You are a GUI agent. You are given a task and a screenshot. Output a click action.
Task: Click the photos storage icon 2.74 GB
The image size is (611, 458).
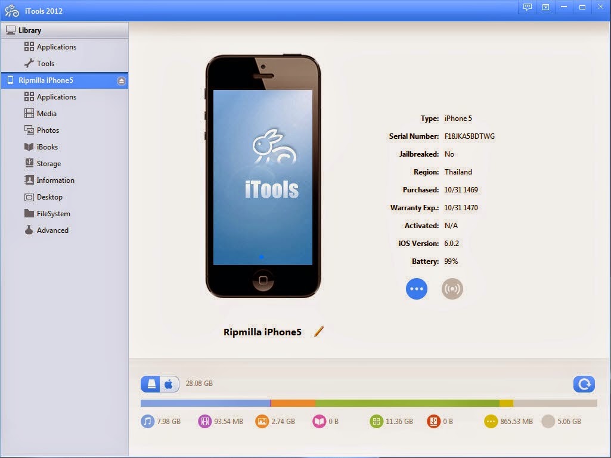[262, 422]
